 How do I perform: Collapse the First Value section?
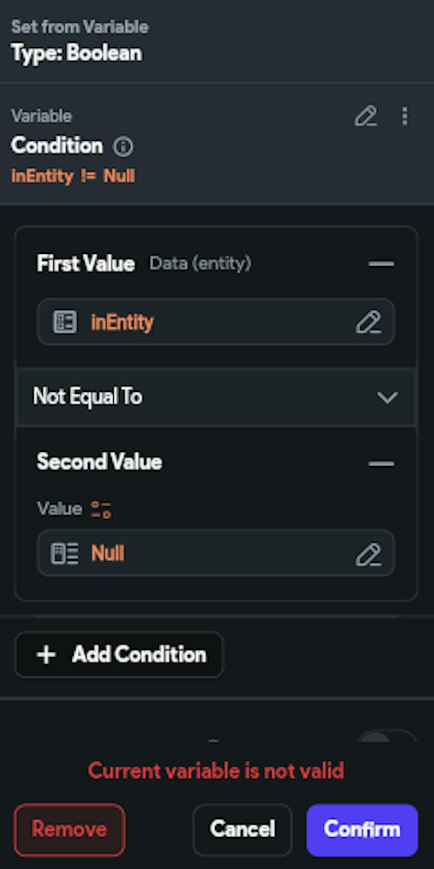click(381, 264)
